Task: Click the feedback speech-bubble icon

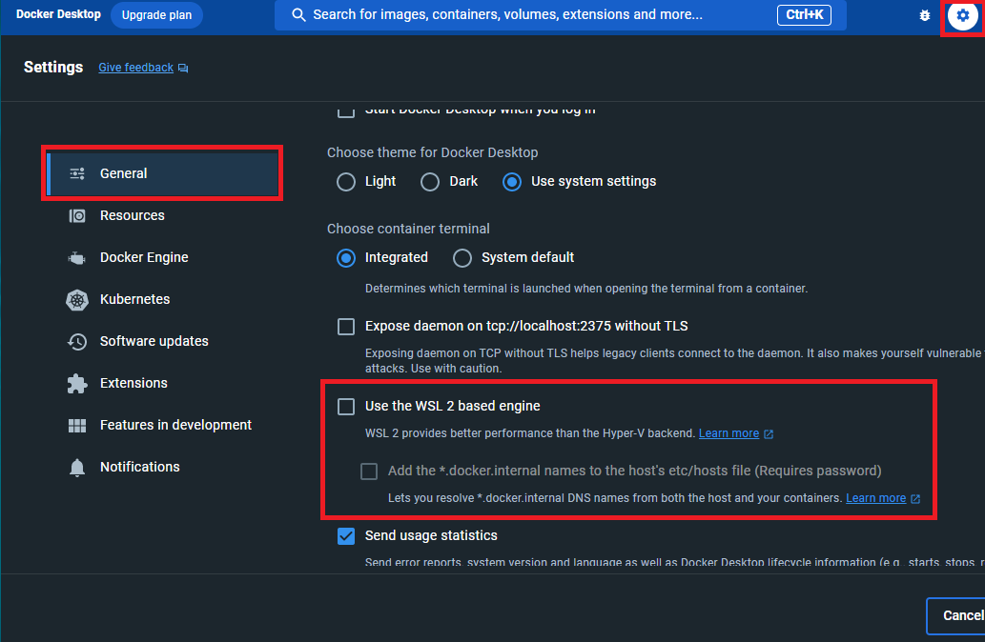Action: 183,68
